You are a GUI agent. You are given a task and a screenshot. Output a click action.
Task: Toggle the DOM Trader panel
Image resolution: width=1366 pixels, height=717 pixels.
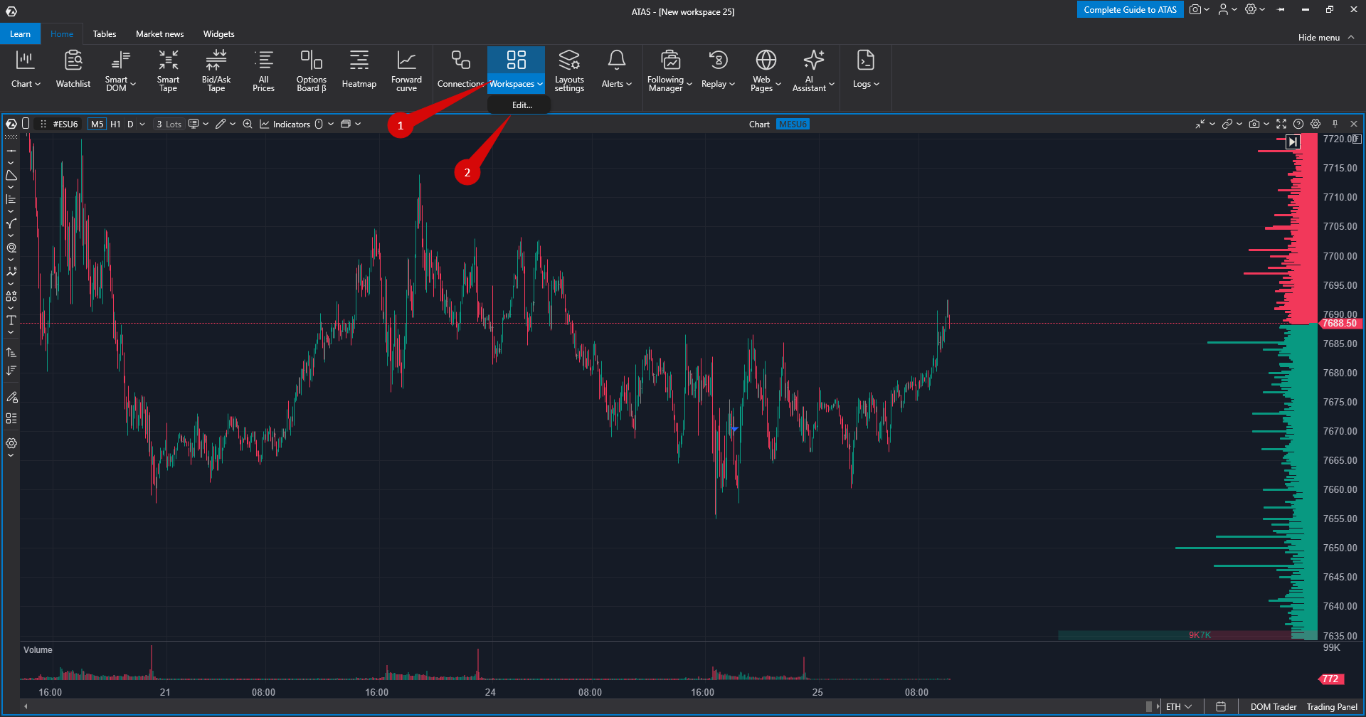pos(1274,707)
